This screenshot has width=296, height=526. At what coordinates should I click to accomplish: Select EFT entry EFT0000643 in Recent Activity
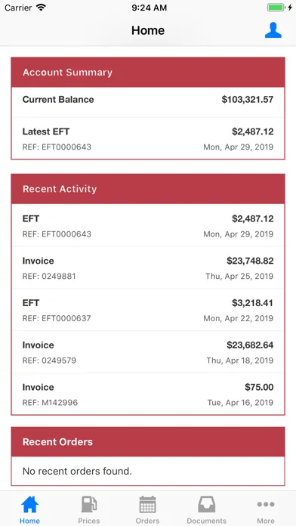148,225
